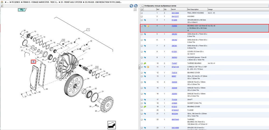This screenshot has height=130, width=269.
Task: Click the plus icon for part 84412377
Action: (142, 17)
